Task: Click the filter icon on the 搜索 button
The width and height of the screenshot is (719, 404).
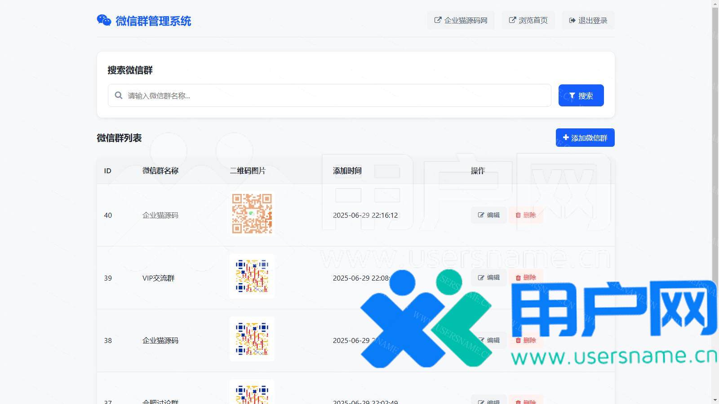Action: 572,95
